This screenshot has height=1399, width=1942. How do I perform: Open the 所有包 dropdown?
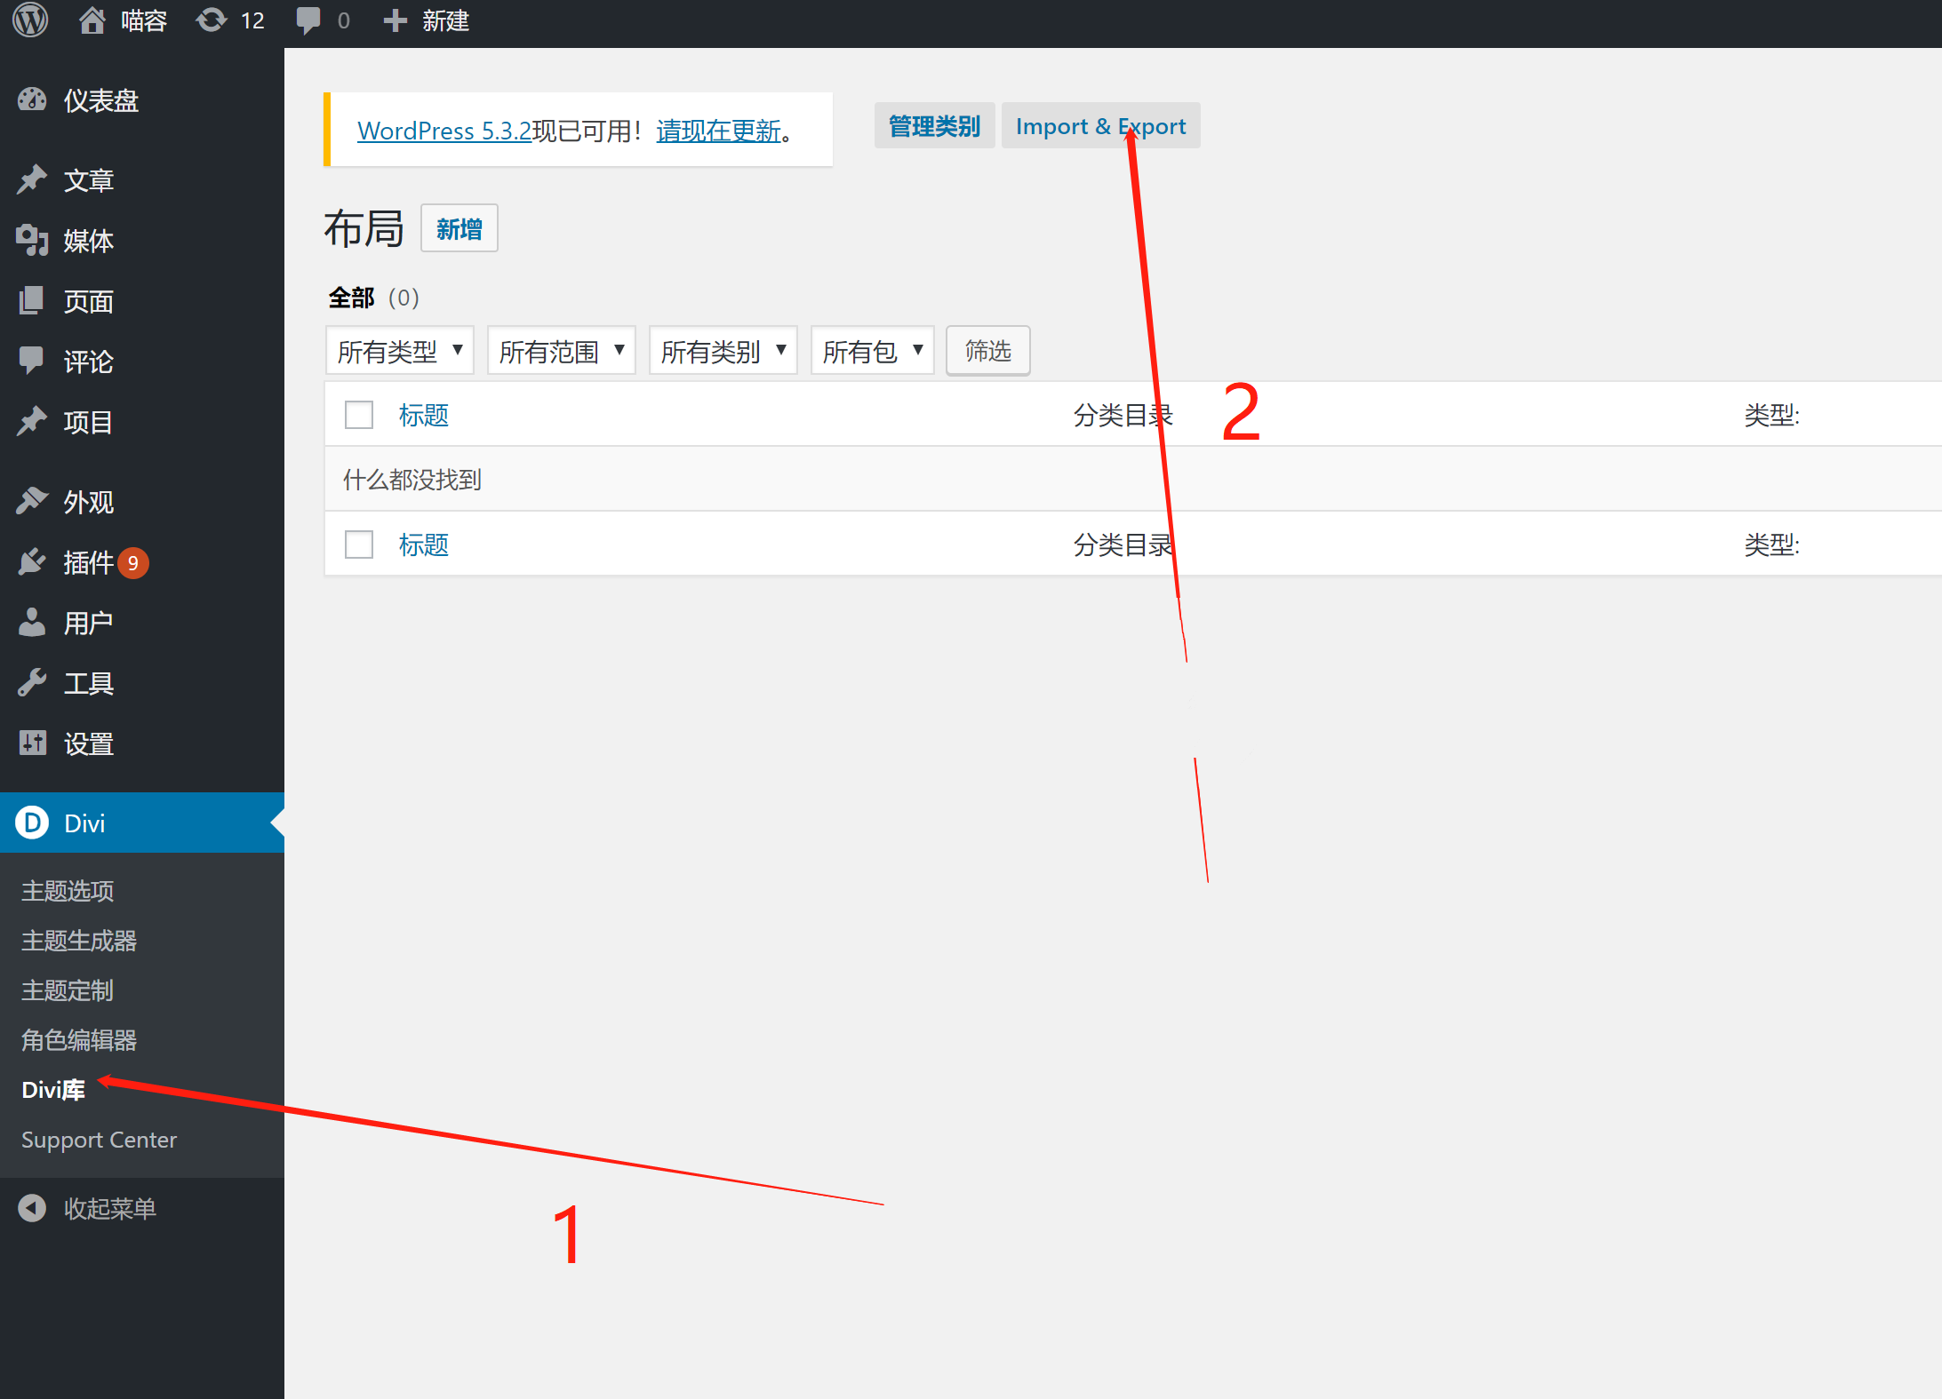point(871,350)
